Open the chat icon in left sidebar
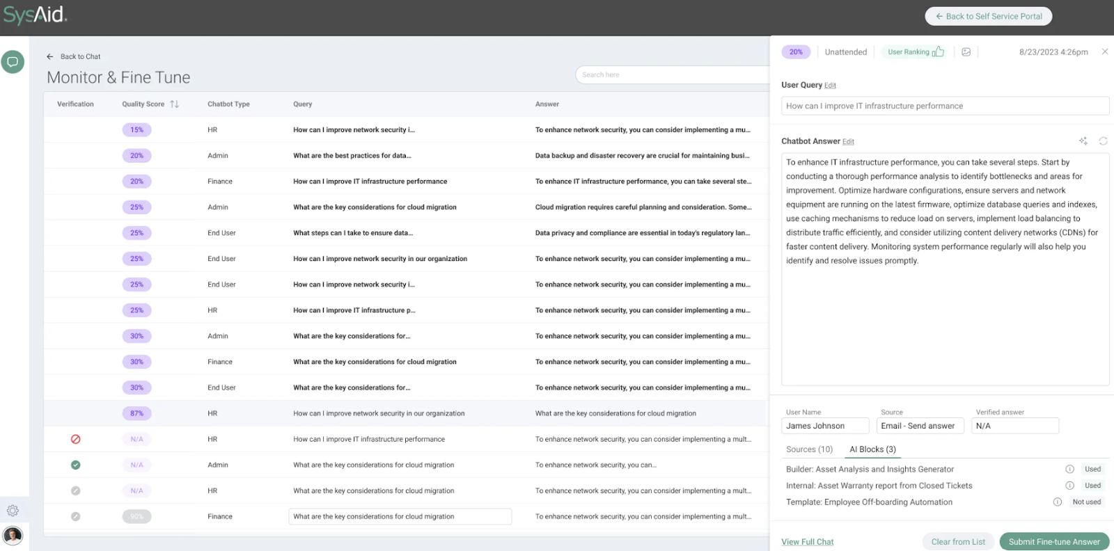The height and width of the screenshot is (551, 1114). tap(13, 62)
